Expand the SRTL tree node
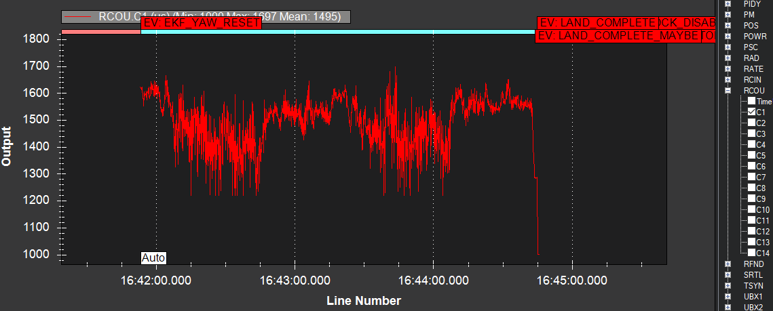 coord(728,274)
